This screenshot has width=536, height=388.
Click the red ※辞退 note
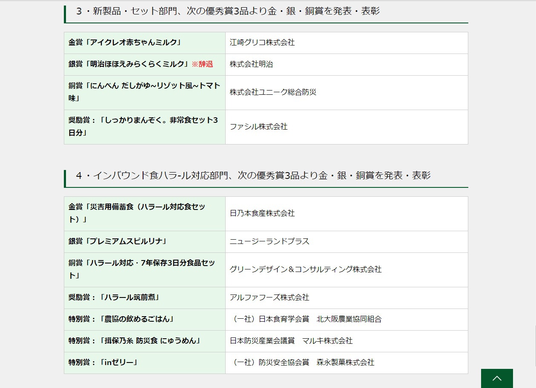pos(202,65)
